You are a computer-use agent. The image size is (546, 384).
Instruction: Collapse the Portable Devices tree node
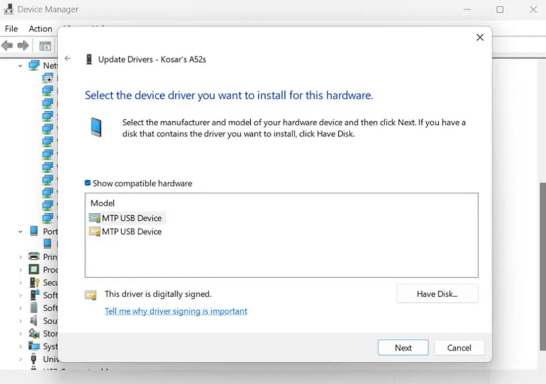point(20,231)
